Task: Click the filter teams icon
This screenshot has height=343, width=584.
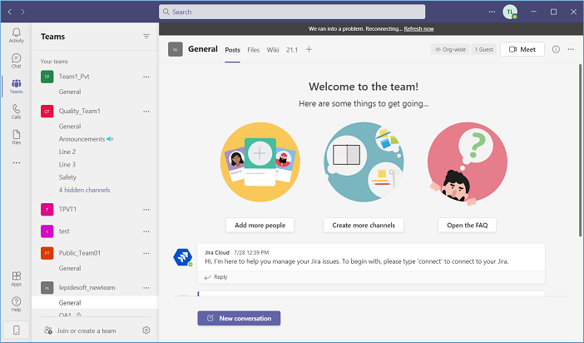Action: tap(146, 37)
